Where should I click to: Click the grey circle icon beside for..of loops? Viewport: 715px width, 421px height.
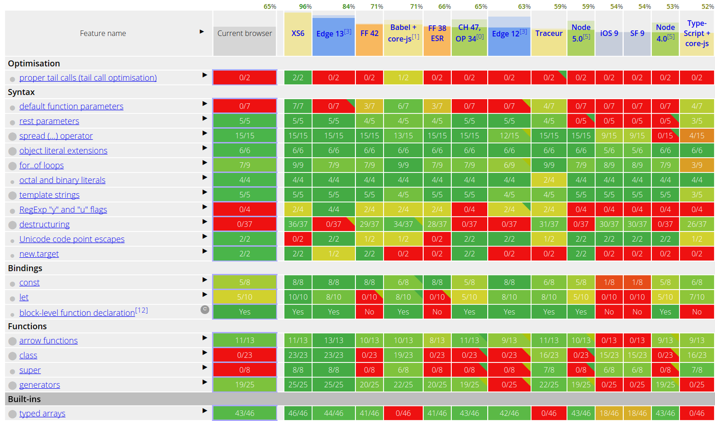point(13,166)
